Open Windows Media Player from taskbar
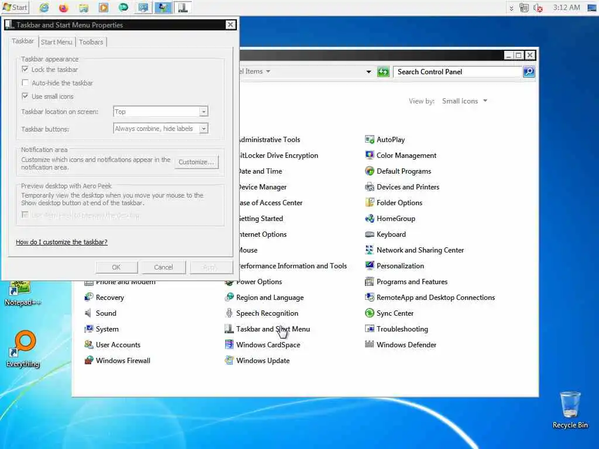 tap(103, 7)
